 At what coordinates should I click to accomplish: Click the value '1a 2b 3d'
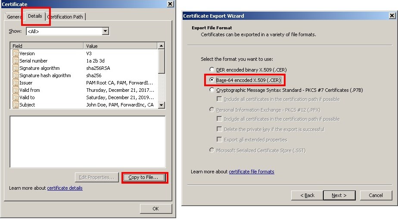click(x=95, y=61)
